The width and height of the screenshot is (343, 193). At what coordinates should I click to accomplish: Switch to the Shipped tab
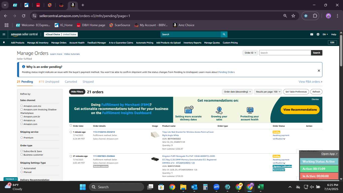point(88,82)
